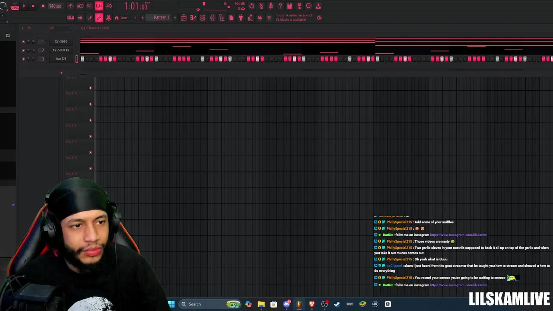
Task: Mute the XV-5080 #2 channel LED
Action: 23,51
